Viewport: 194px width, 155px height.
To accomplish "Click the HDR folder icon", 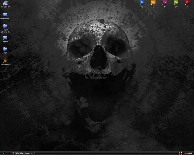I will 5,49.
